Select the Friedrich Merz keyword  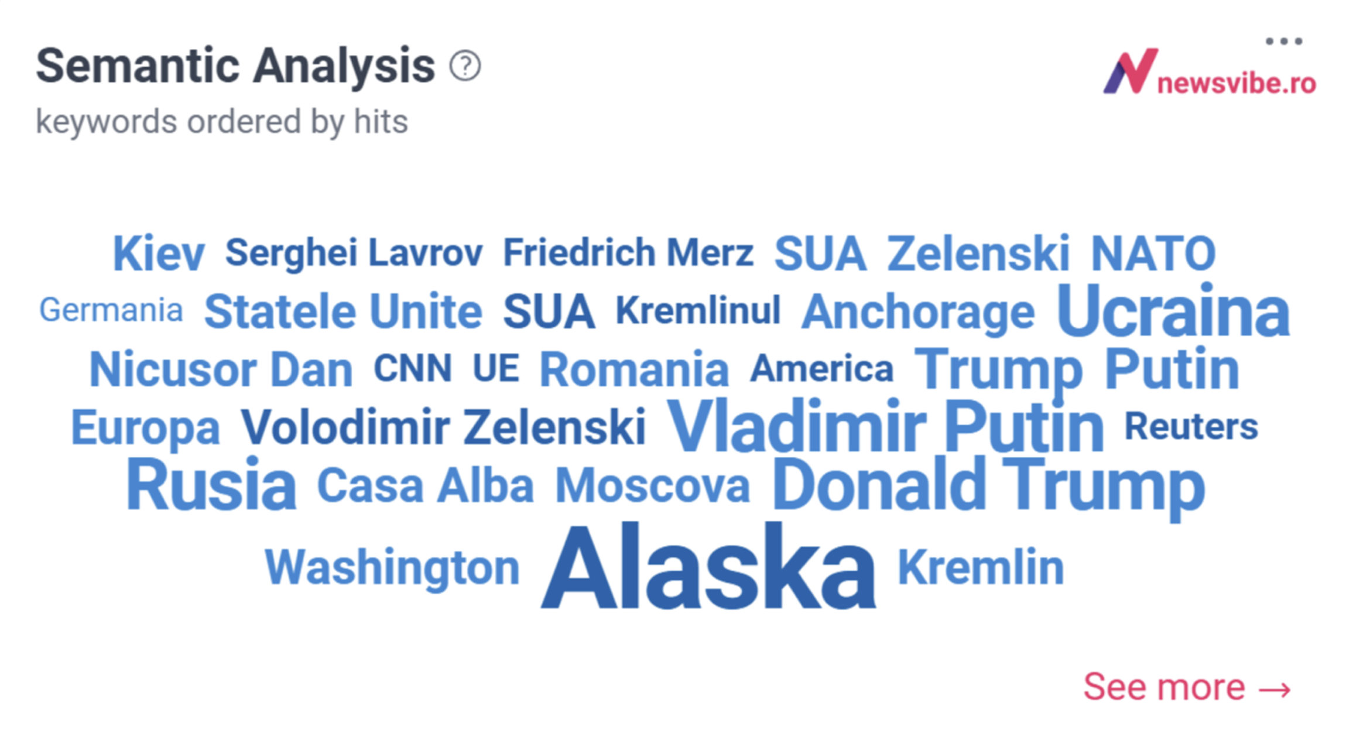[x=628, y=252]
